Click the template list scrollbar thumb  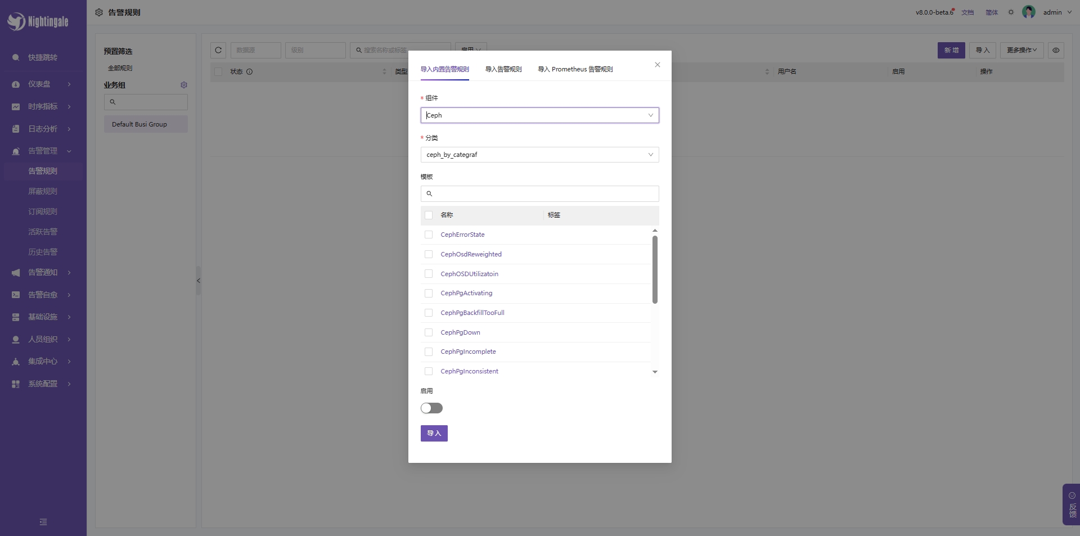tap(655, 269)
